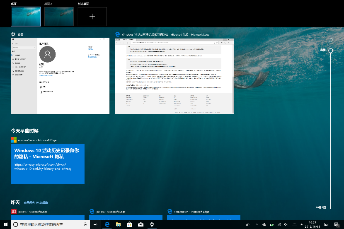This screenshot has height=229, width=344.
Task: Open Settings gear on the taskbar
Action: [x=152, y=224]
